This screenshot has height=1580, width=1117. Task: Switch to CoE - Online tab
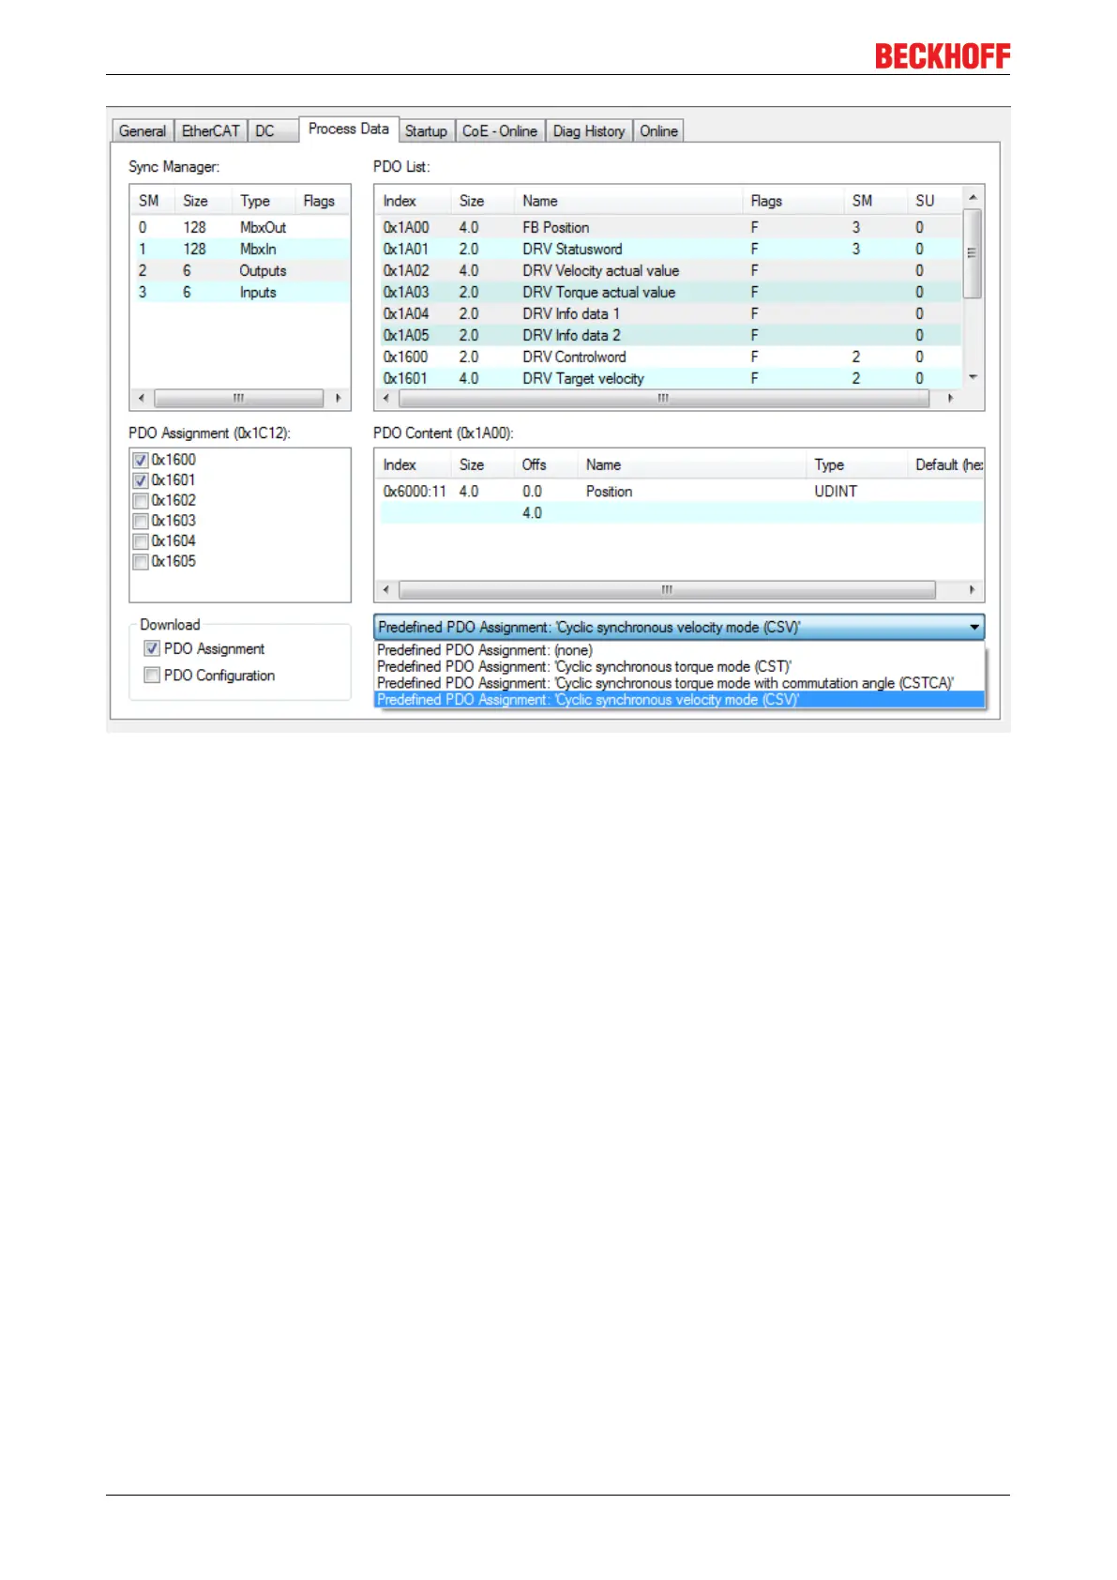500,131
